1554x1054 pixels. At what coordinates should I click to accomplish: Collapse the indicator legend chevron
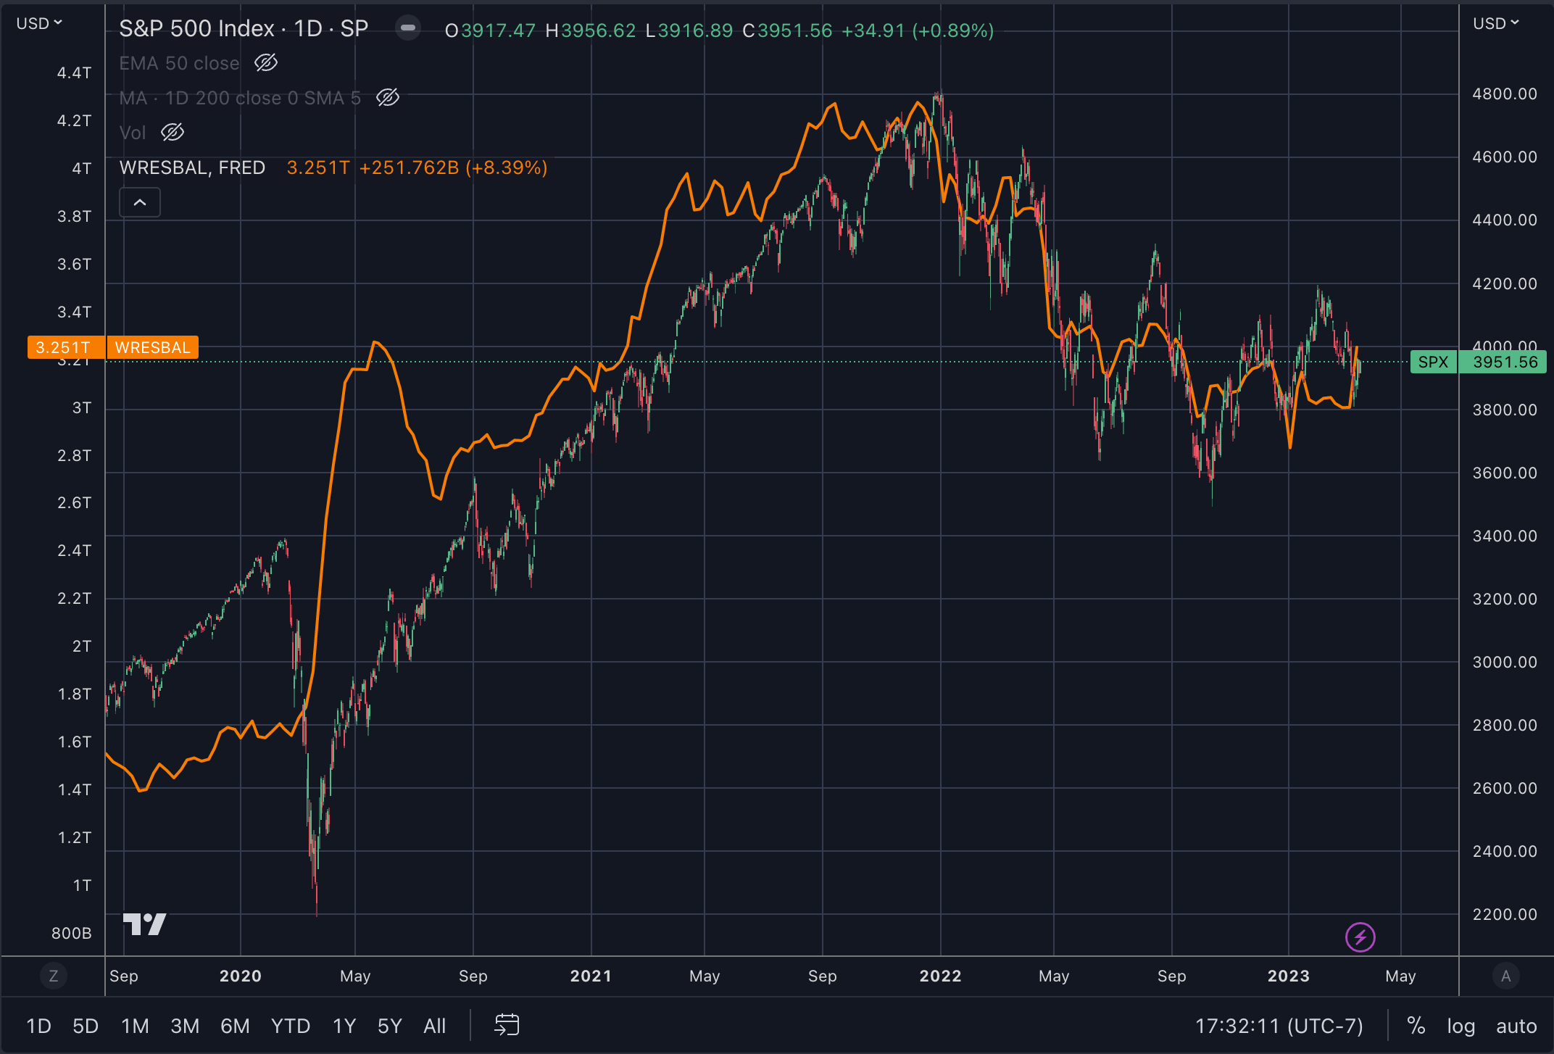coord(140,202)
